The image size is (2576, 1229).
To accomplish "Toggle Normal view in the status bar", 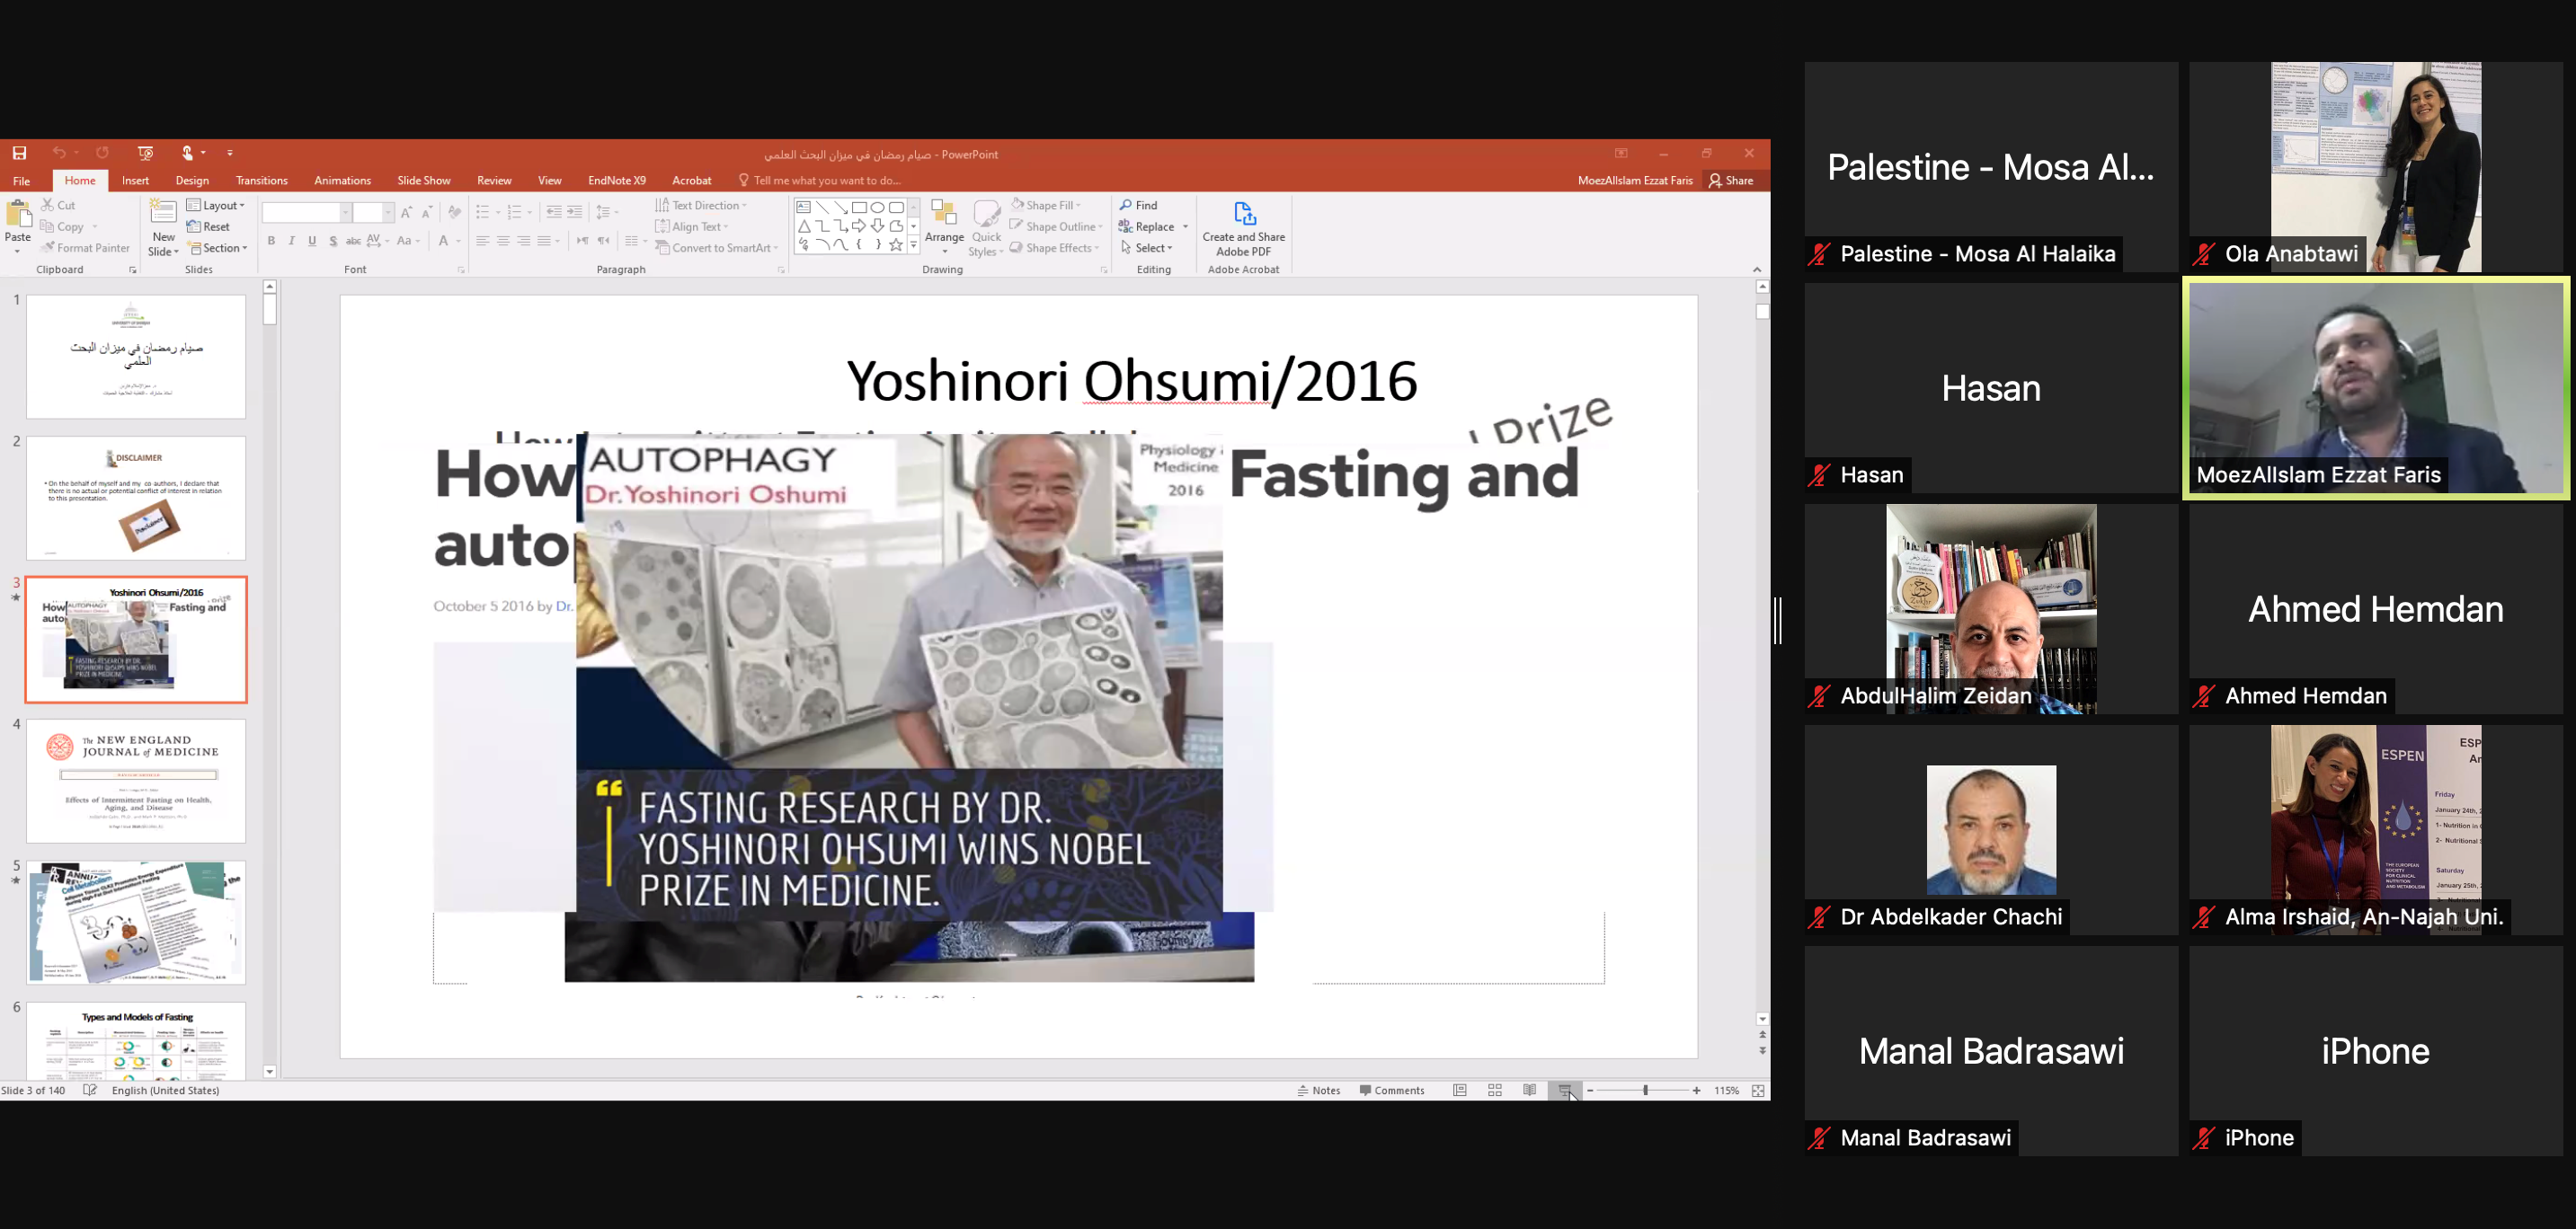I will tap(1460, 1090).
